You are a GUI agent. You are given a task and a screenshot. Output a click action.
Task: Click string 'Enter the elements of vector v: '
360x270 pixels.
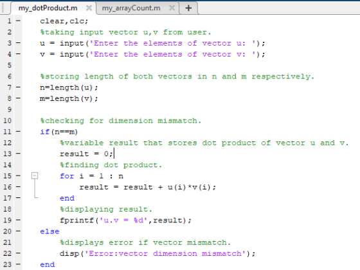[x=173, y=55]
